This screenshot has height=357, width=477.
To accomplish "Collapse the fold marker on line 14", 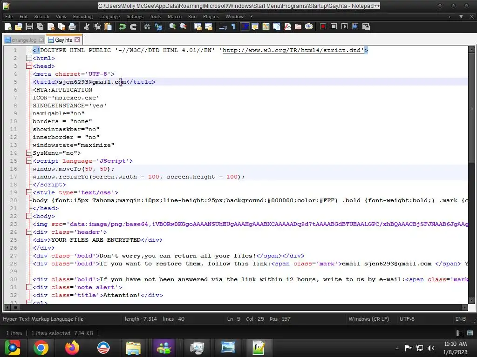I will click(29, 152).
